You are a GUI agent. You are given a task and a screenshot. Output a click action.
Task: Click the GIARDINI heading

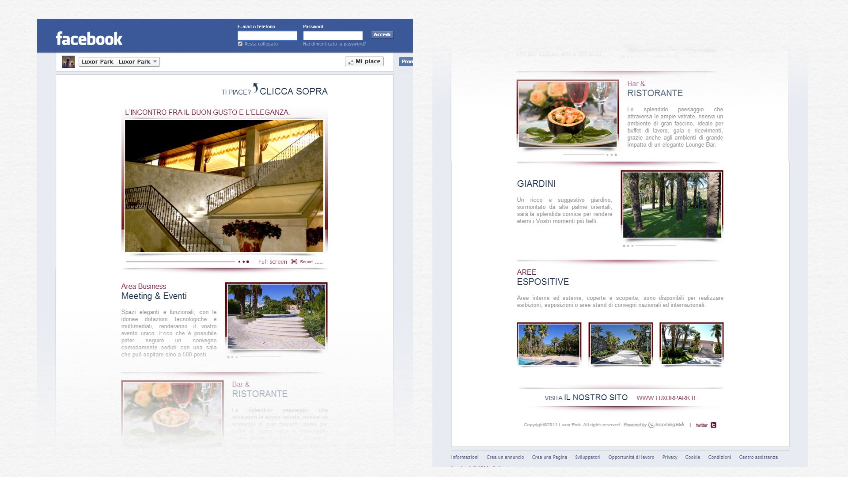pos(536,184)
